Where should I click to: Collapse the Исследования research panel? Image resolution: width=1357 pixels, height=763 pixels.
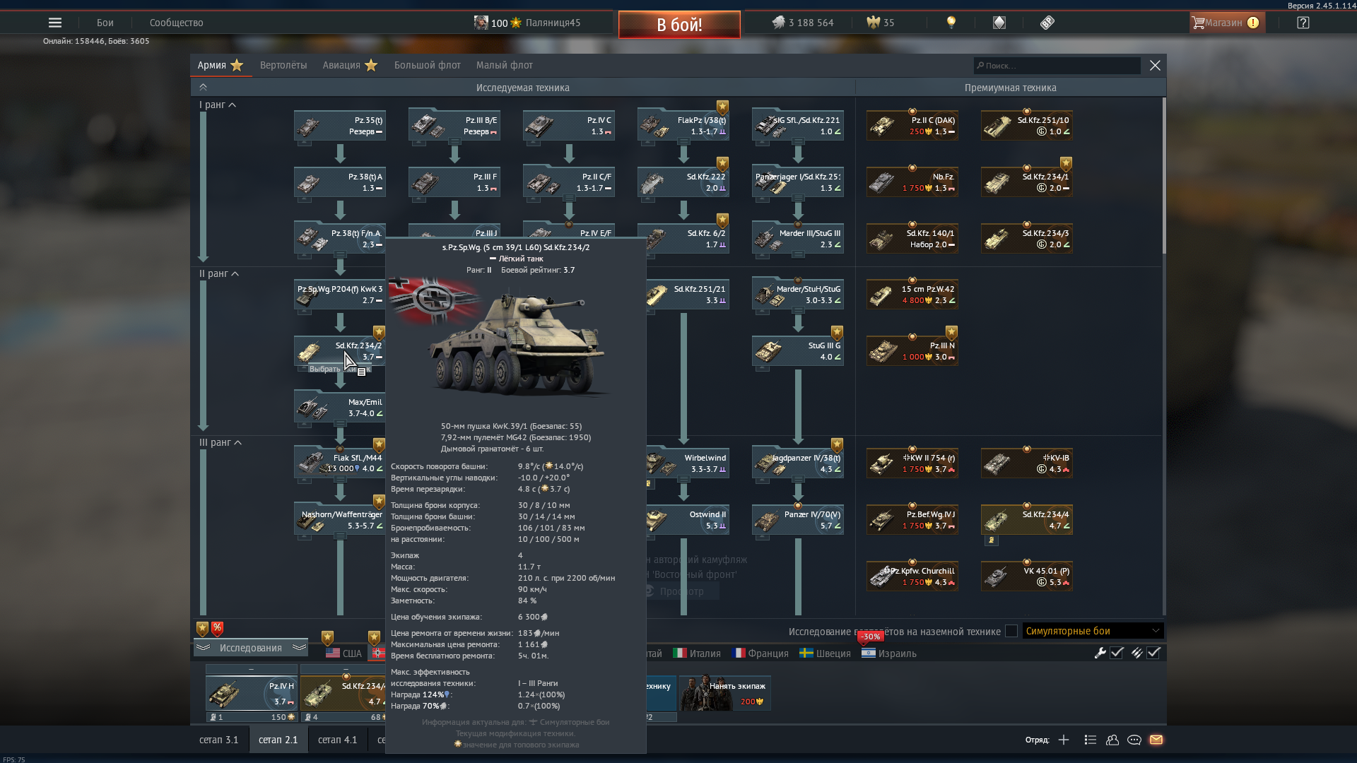tap(250, 648)
